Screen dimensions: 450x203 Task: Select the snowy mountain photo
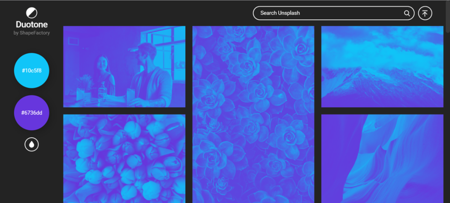click(382, 67)
